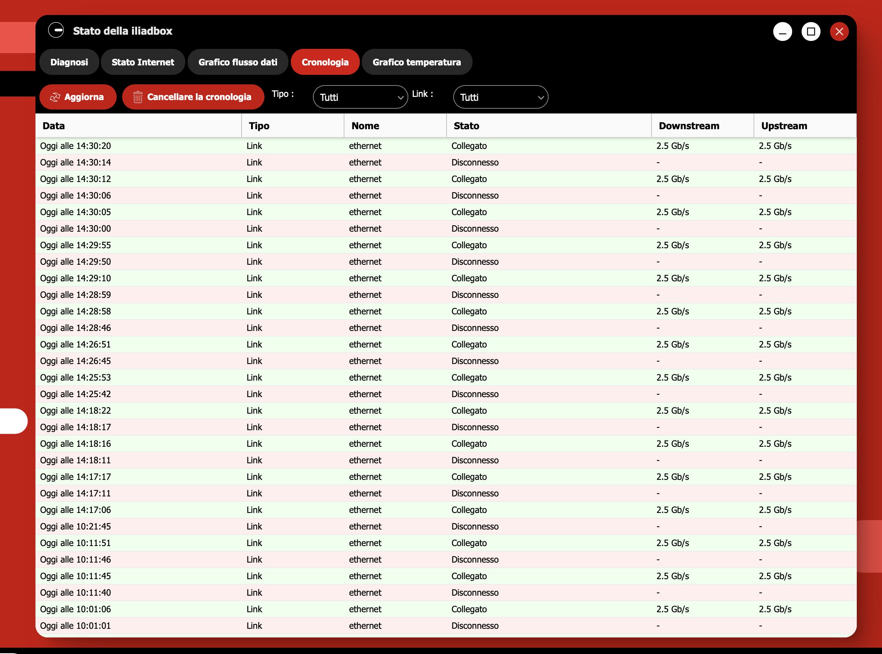Viewport: 882px width, 654px height.
Task: Click the refresh icon on Aggiorna button
Action: coord(55,97)
